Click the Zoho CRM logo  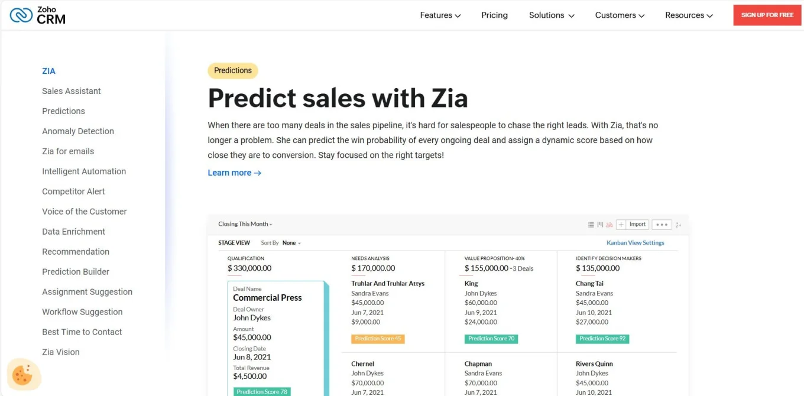click(37, 15)
